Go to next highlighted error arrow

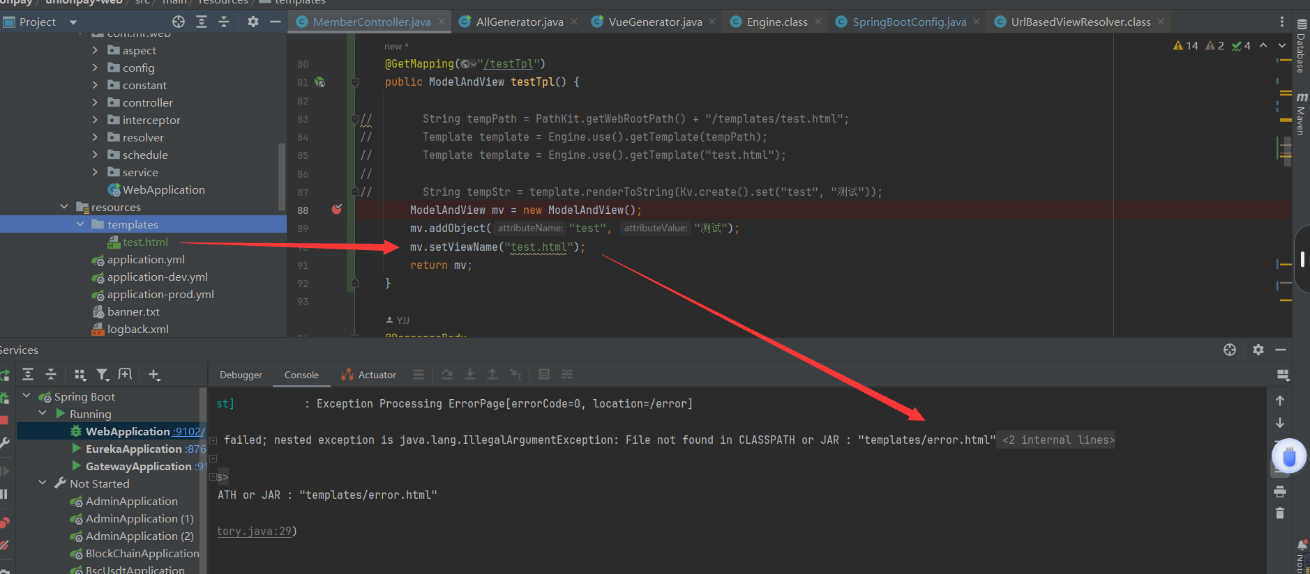coord(1282,45)
